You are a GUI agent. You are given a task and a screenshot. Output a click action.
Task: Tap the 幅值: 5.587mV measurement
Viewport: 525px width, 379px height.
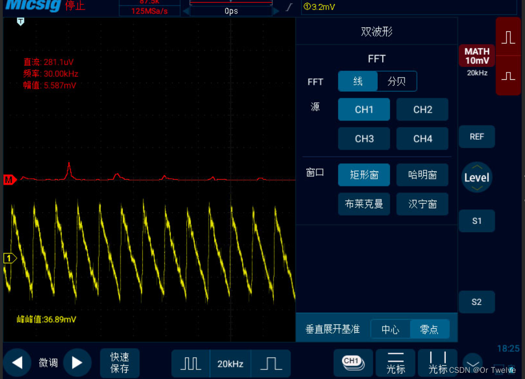(50, 85)
